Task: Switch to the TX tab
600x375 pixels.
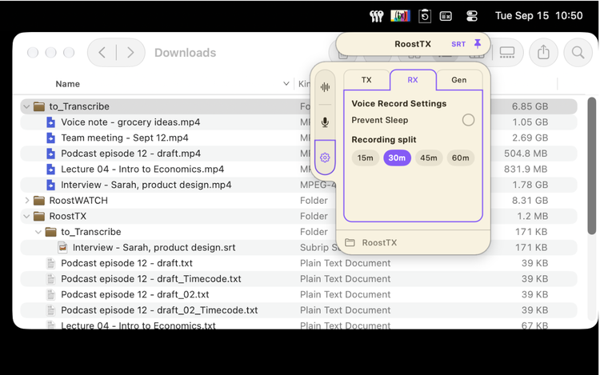Action: [366, 80]
